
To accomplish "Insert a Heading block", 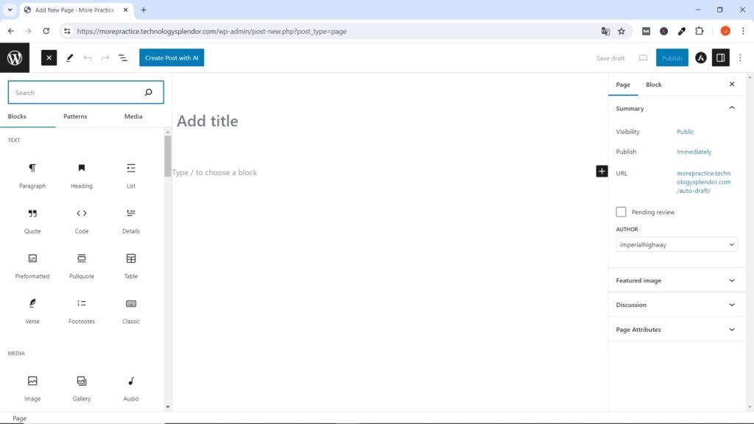I will [x=82, y=175].
